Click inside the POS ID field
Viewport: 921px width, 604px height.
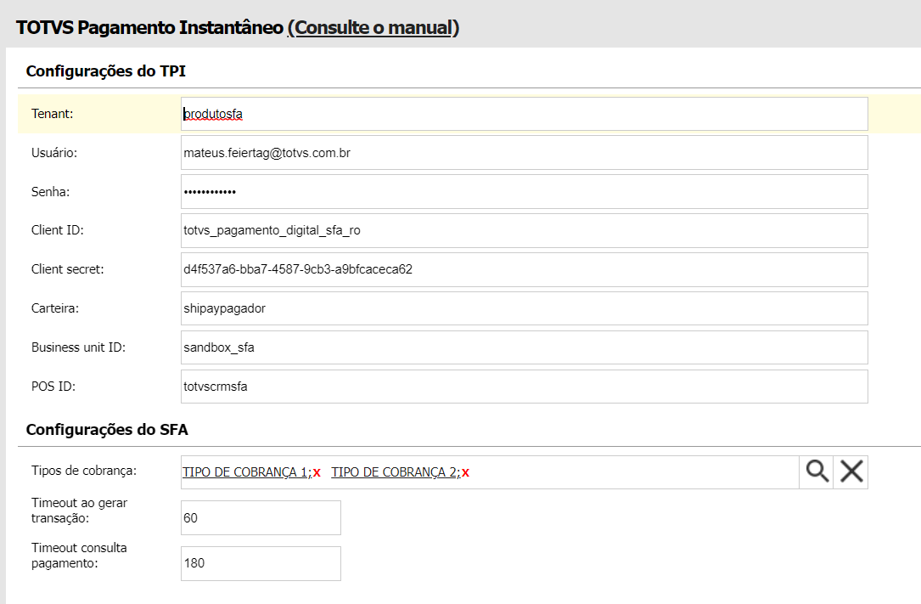[524, 387]
